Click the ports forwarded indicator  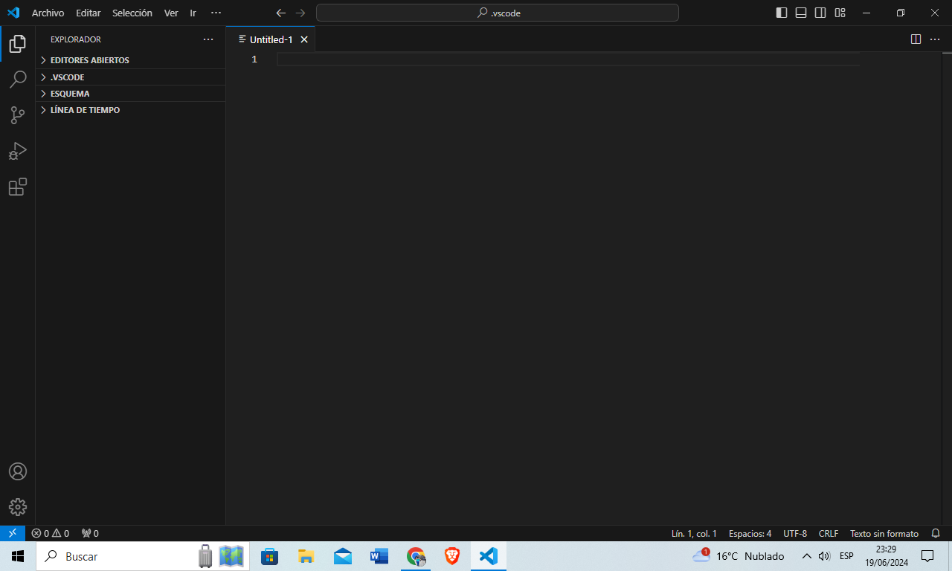coord(90,533)
